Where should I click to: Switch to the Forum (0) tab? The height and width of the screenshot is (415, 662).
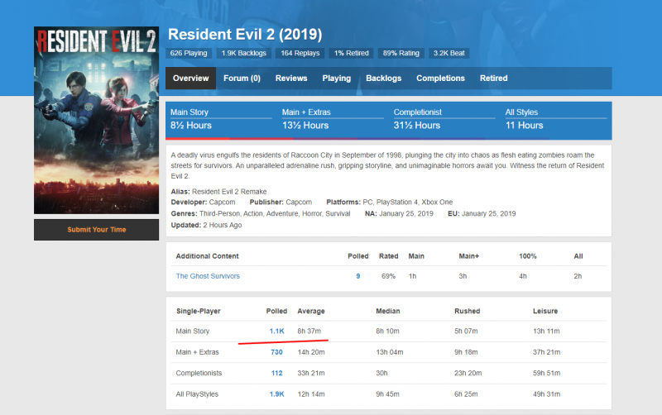242,79
